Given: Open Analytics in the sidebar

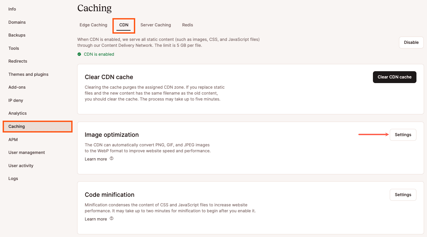Looking at the screenshot, I should tap(17, 113).
